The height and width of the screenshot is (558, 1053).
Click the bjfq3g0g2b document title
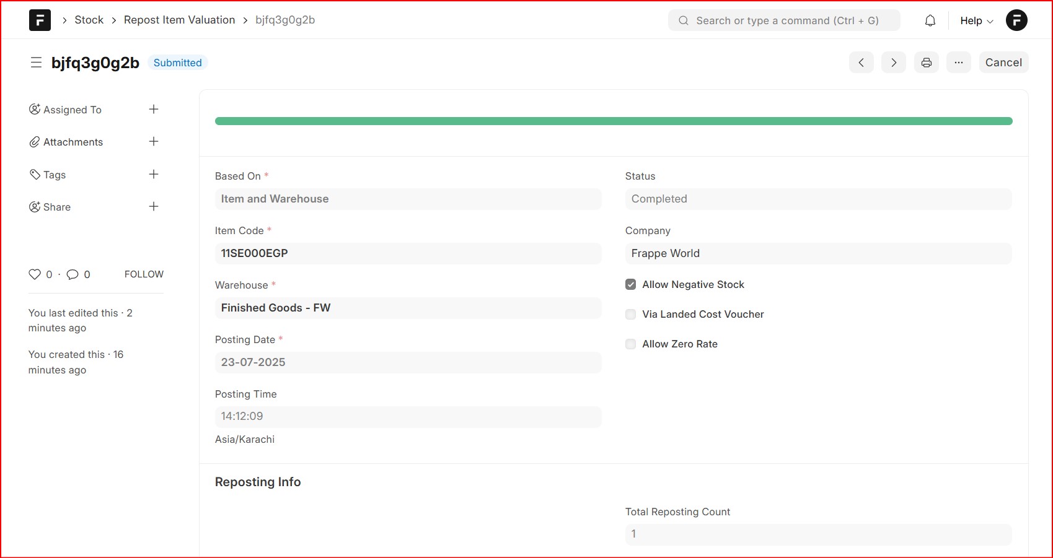pos(95,63)
